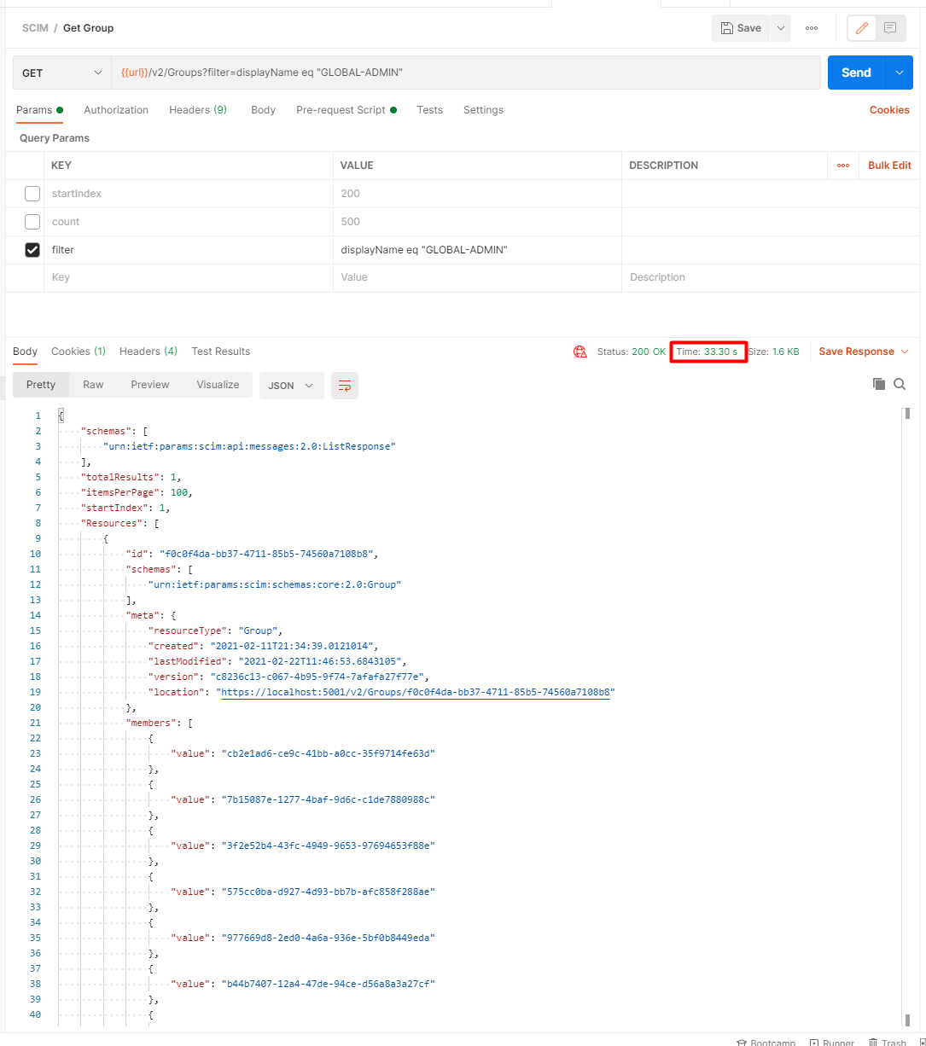
Task: Search the response with magnifier icon
Action: coord(900,384)
